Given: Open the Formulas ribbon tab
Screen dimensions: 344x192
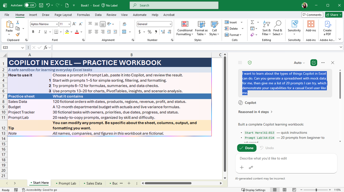Looking at the screenshot, I should [83, 15].
